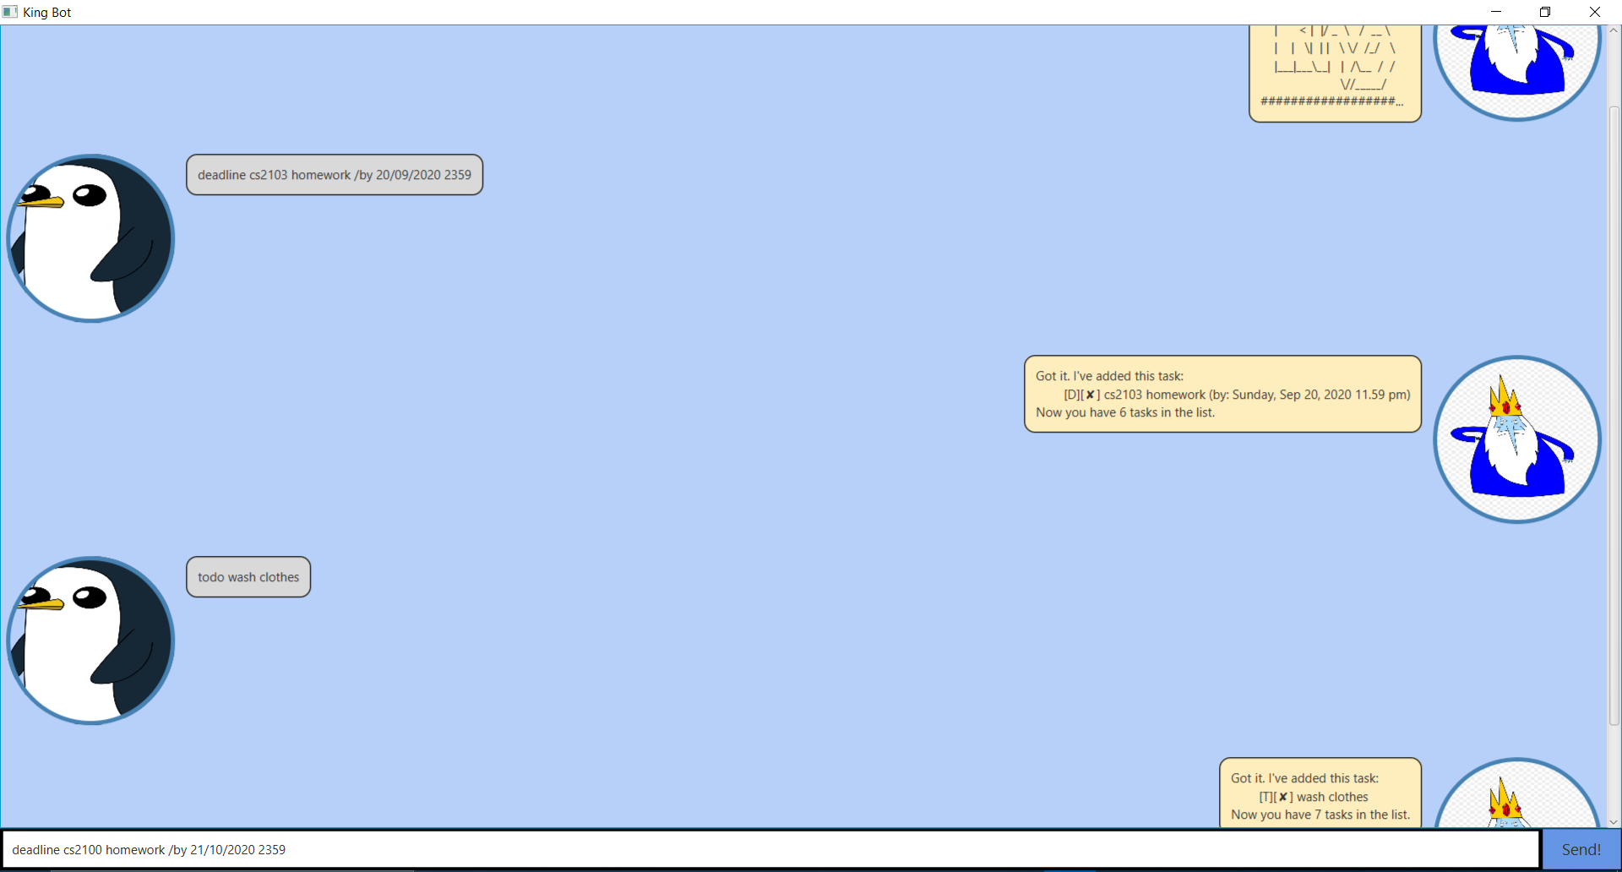
Task: Click Ice King avatar beside cs2103 added reply
Action: (1517, 439)
